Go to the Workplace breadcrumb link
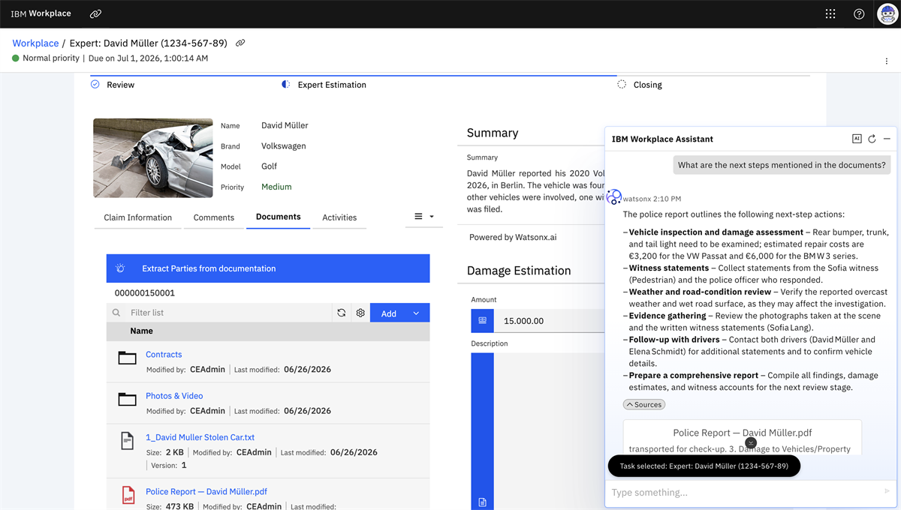Viewport: 901px width, 510px height. pos(35,43)
